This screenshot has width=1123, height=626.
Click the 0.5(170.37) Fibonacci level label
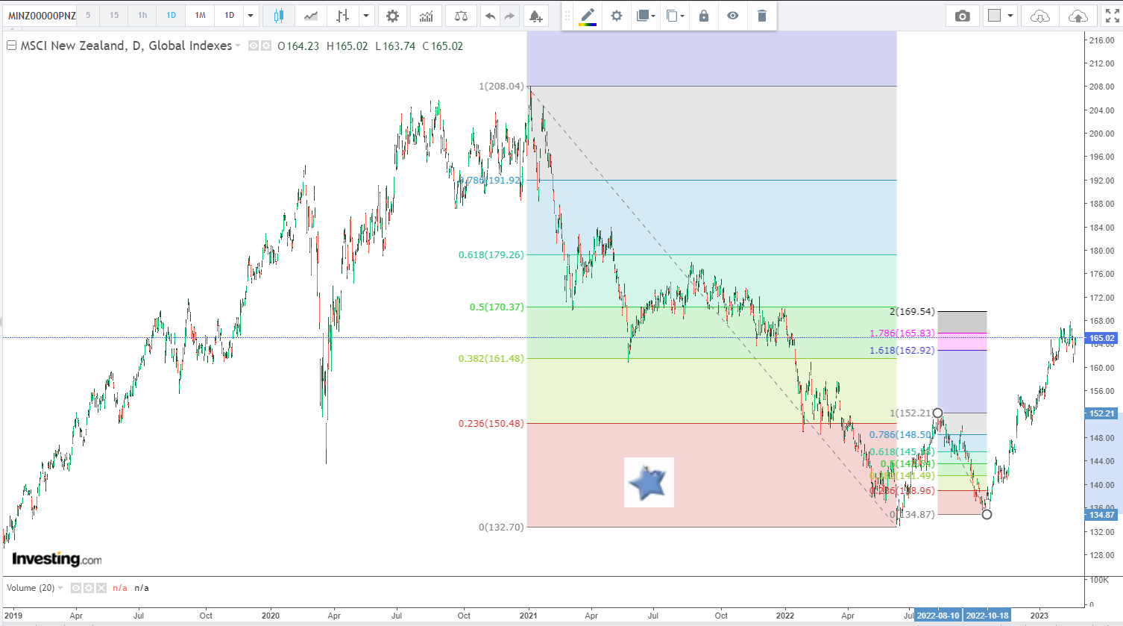[x=497, y=307]
